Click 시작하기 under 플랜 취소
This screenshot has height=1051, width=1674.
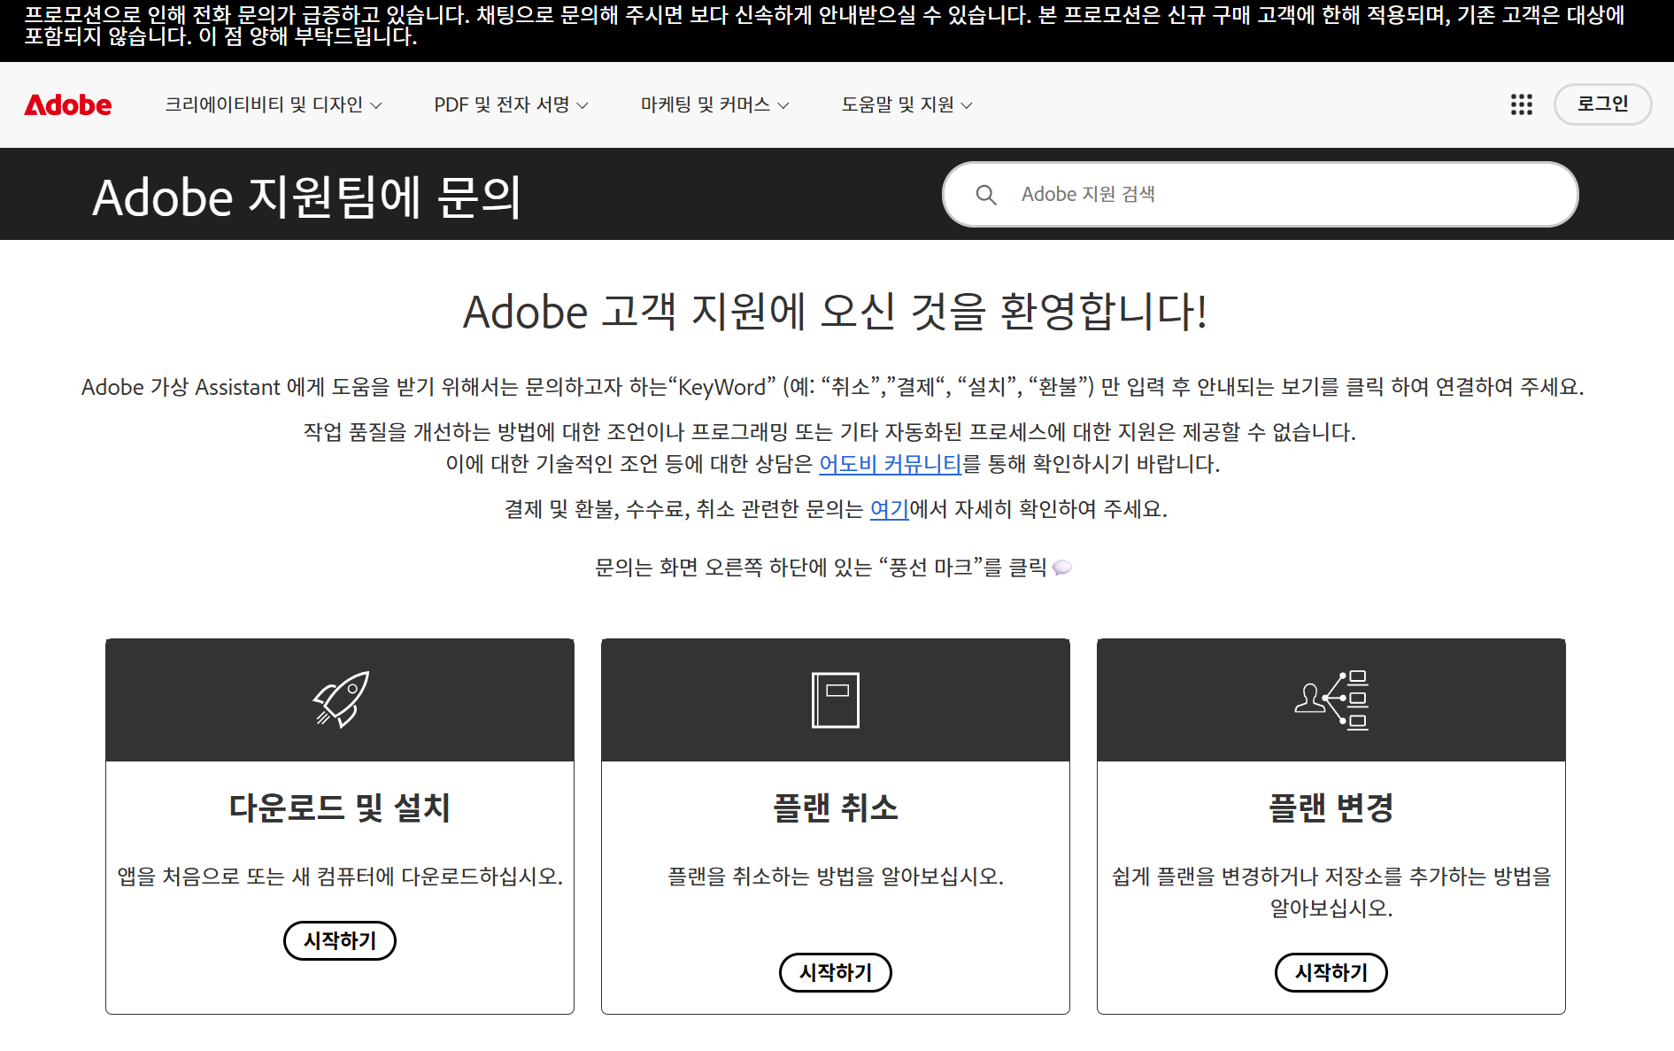(x=836, y=972)
